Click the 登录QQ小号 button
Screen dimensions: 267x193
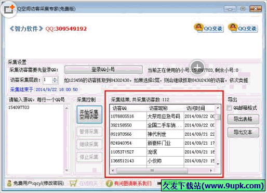pyautogui.click(x=103, y=70)
